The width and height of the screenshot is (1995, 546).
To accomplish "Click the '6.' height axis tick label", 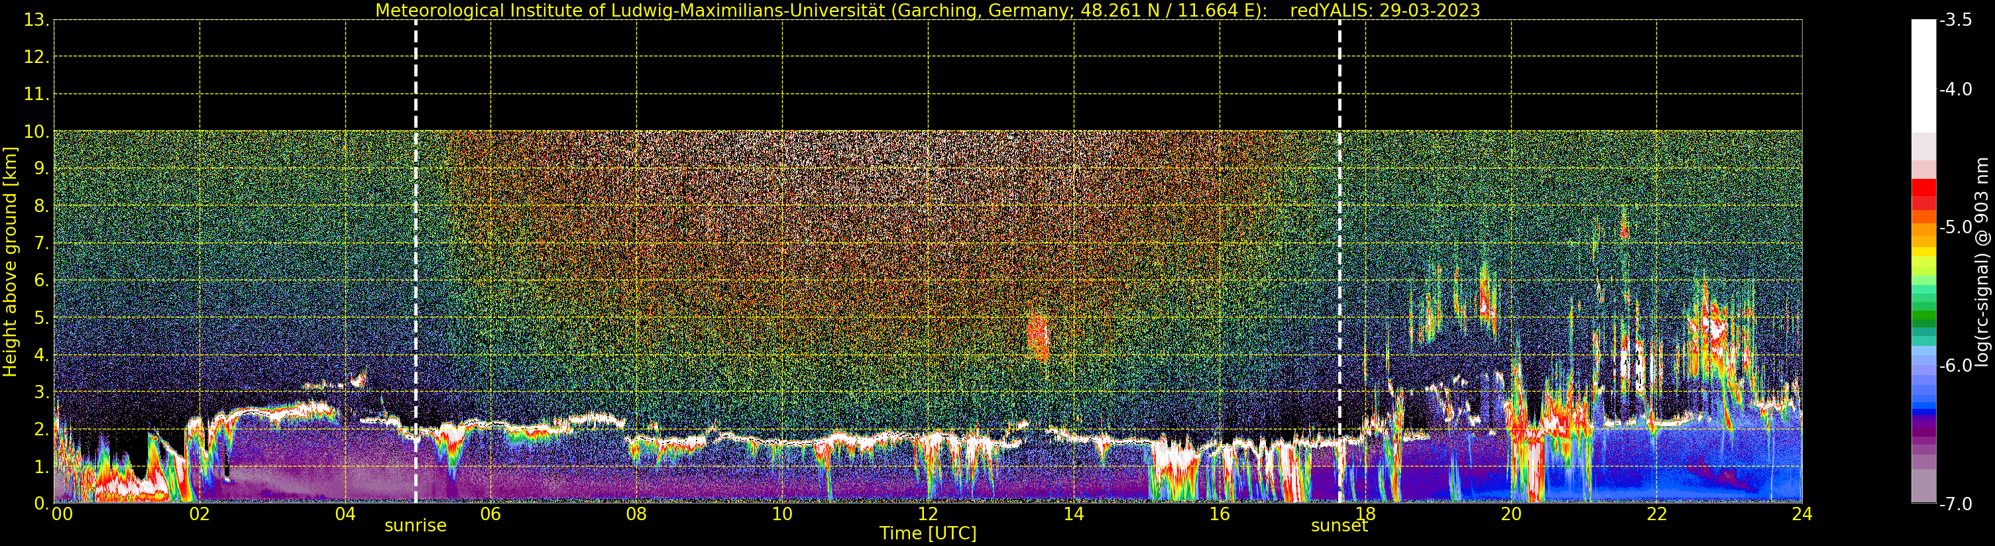I will [x=41, y=280].
